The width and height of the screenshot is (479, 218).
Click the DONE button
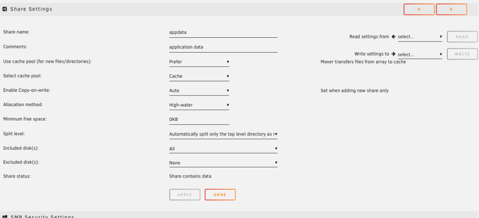pyautogui.click(x=220, y=195)
